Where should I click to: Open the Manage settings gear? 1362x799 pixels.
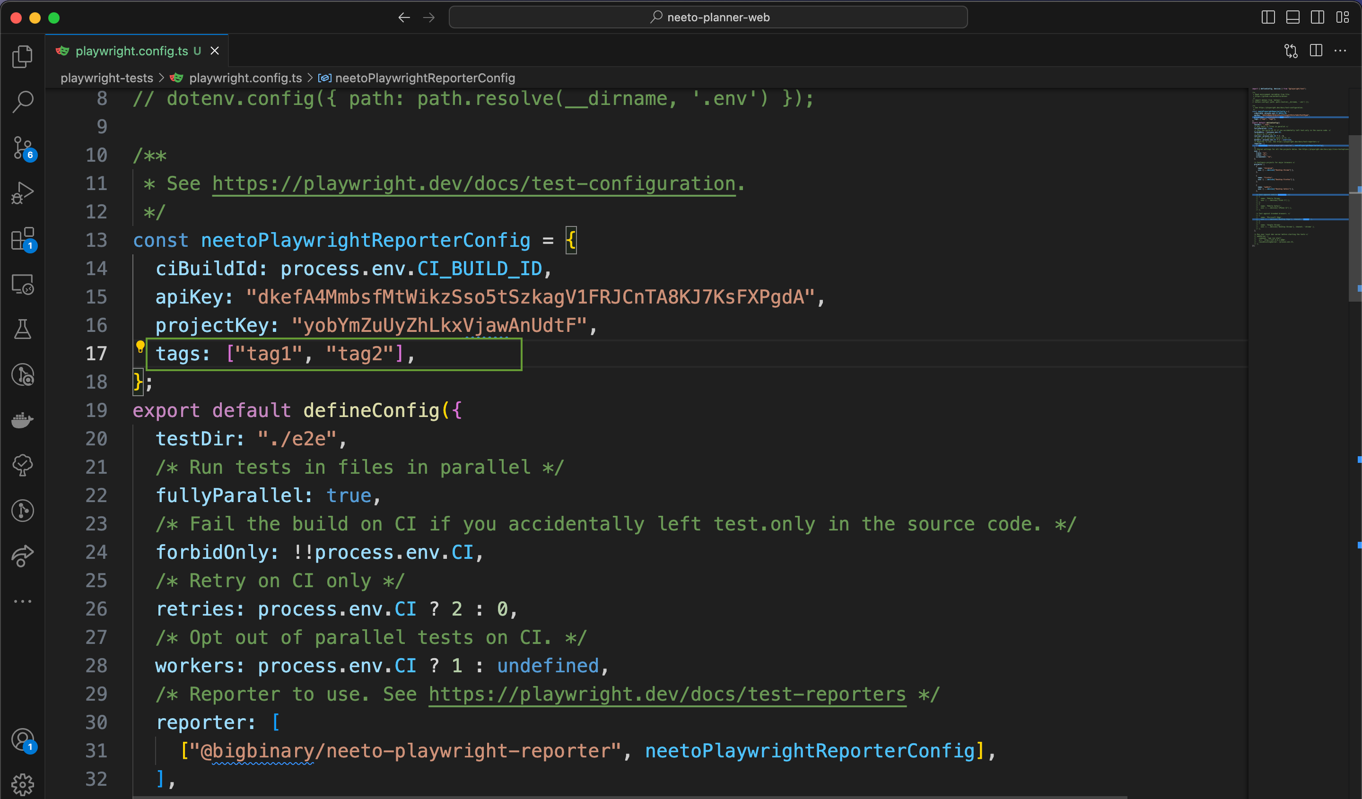(x=22, y=784)
